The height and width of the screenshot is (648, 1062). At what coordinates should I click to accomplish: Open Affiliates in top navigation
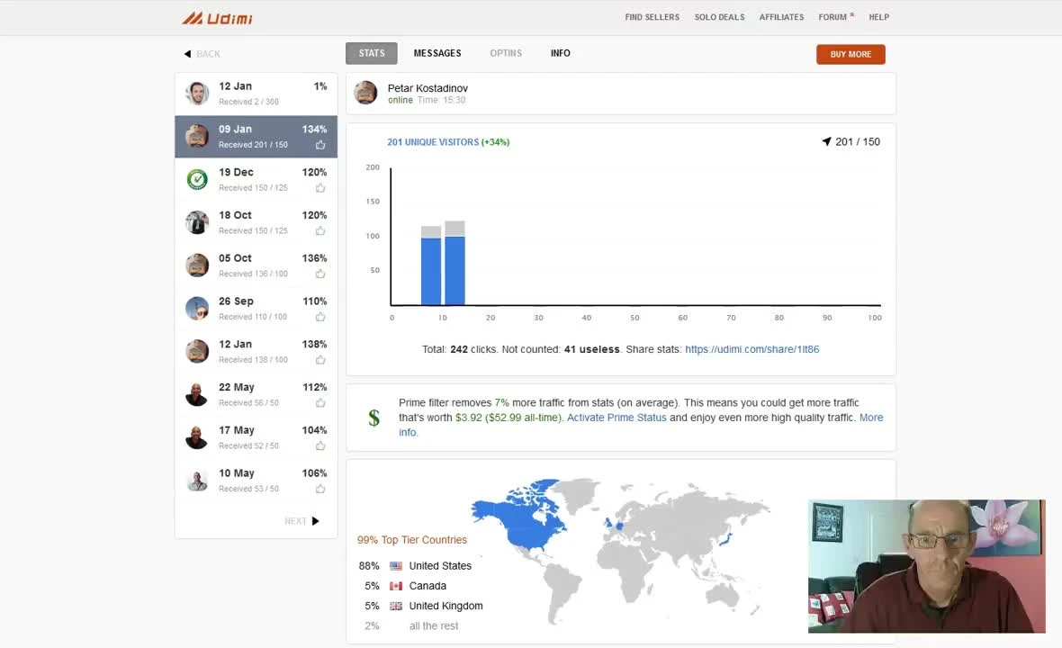pos(781,18)
